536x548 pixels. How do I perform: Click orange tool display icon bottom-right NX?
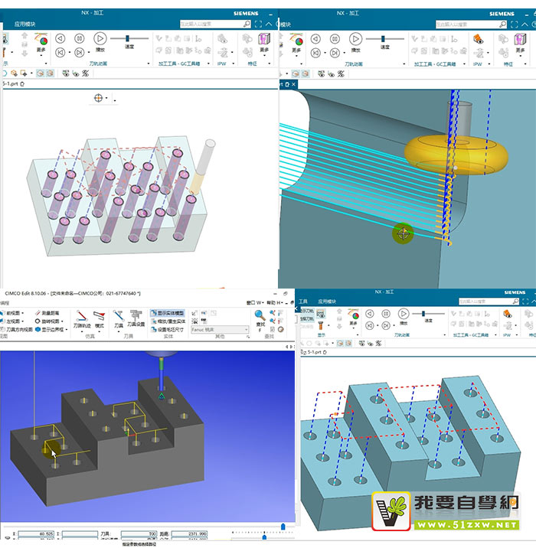(320, 325)
